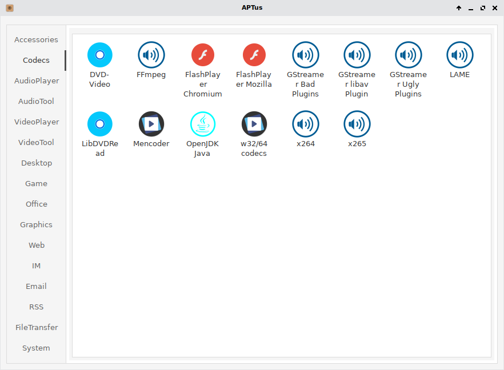Click the x265 codec icon
This screenshot has width=504, height=370.
coord(357,124)
